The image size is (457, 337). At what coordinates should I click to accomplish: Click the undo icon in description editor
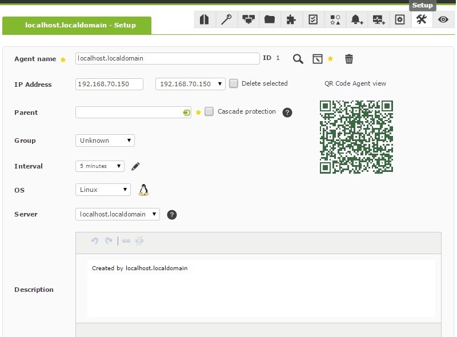pos(94,241)
